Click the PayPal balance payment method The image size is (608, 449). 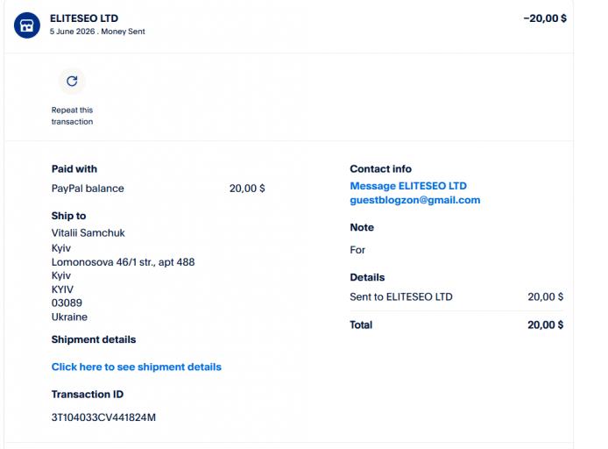88,189
